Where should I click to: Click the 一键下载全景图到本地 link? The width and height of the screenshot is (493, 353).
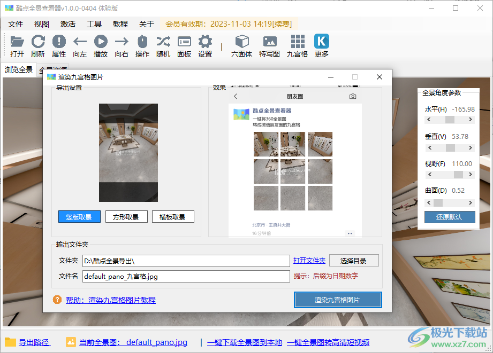(245, 342)
